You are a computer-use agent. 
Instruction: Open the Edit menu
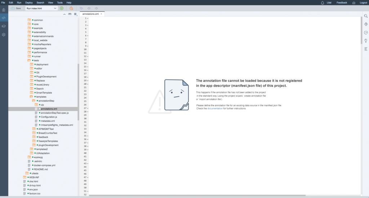point(11,3)
